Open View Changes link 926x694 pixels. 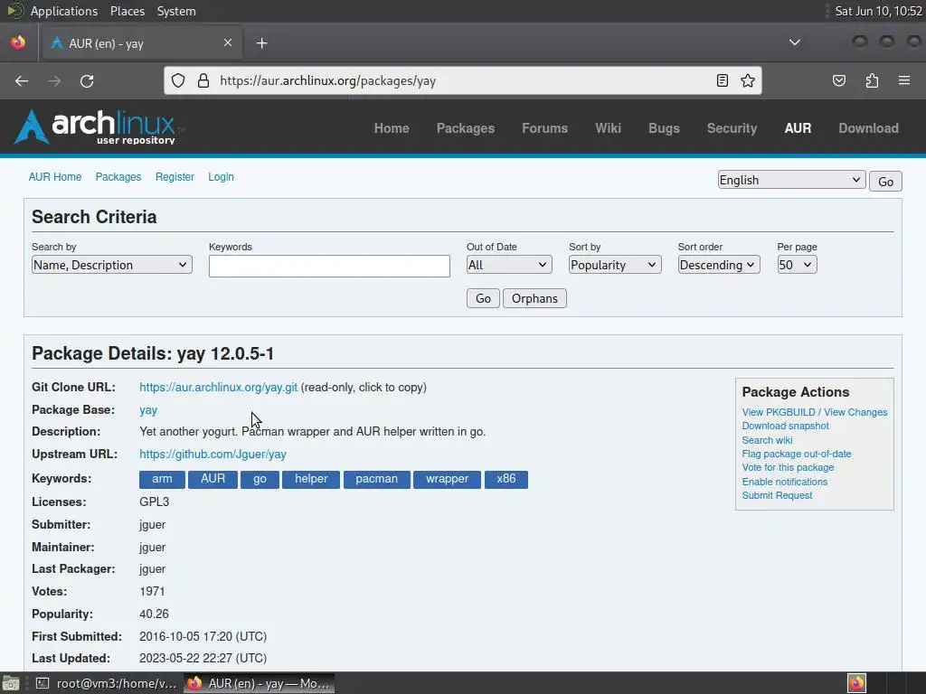coord(855,412)
